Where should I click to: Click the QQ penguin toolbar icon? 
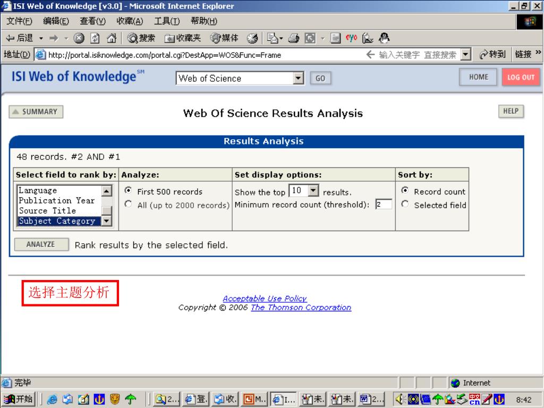coord(384,38)
